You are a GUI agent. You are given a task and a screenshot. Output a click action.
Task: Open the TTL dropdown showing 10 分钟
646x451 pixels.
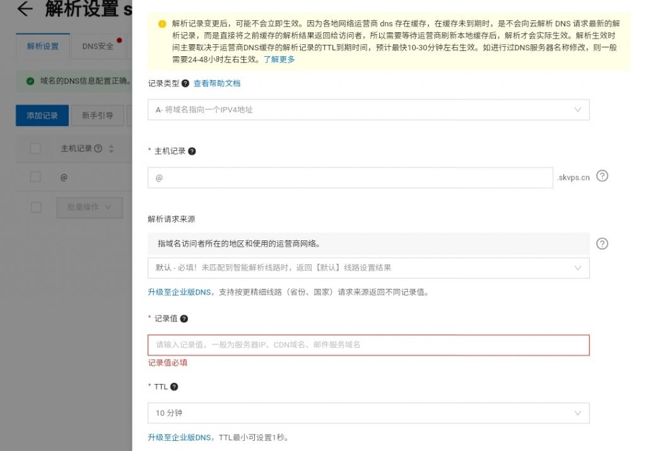point(368,413)
